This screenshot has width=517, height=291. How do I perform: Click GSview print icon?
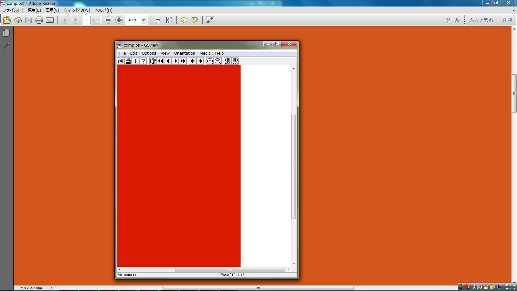pyautogui.click(x=128, y=61)
